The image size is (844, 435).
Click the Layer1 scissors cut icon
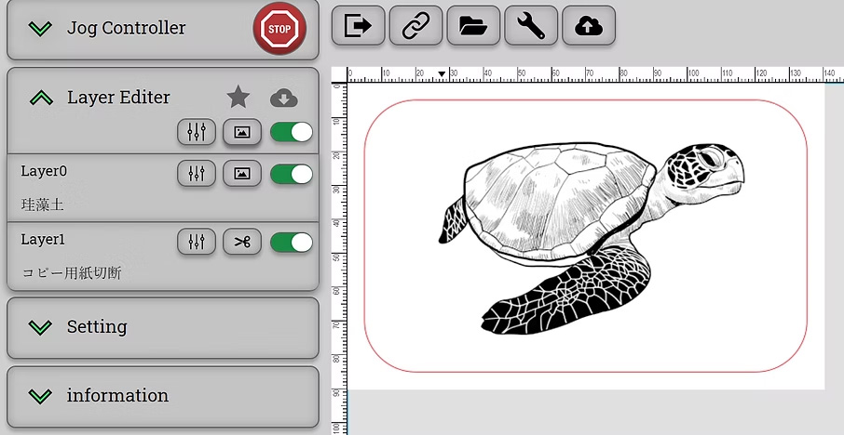pyautogui.click(x=242, y=243)
